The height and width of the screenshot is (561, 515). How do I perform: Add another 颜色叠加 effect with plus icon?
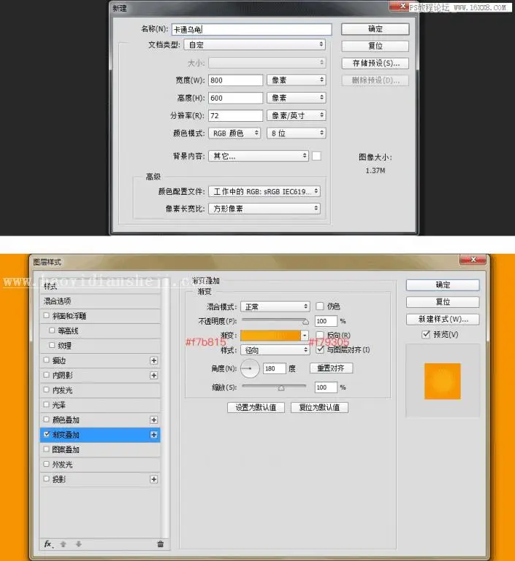click(153, 419)
